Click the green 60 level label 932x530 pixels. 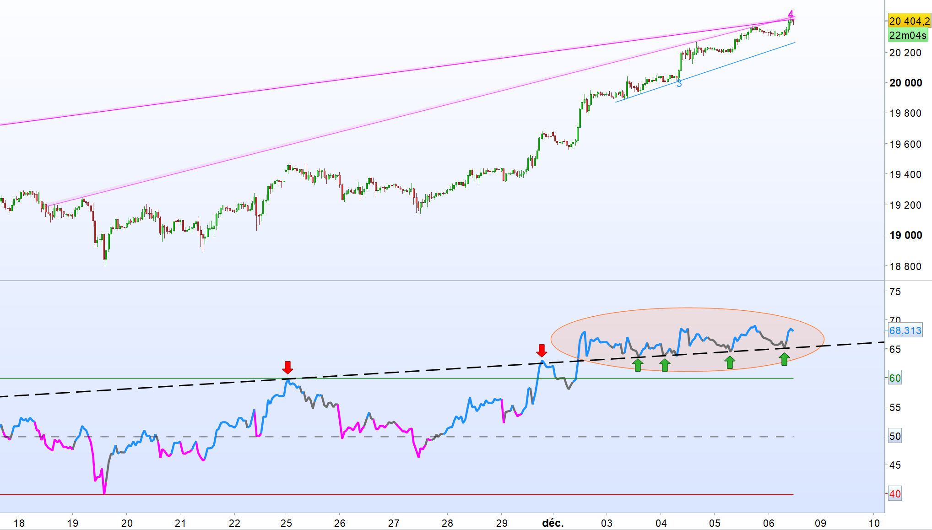pos(894,378)
